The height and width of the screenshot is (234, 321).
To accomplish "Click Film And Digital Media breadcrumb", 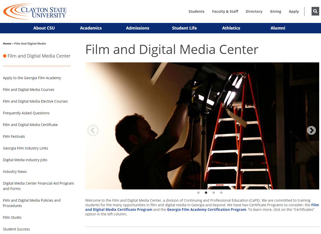I will (x=30, y=44).
